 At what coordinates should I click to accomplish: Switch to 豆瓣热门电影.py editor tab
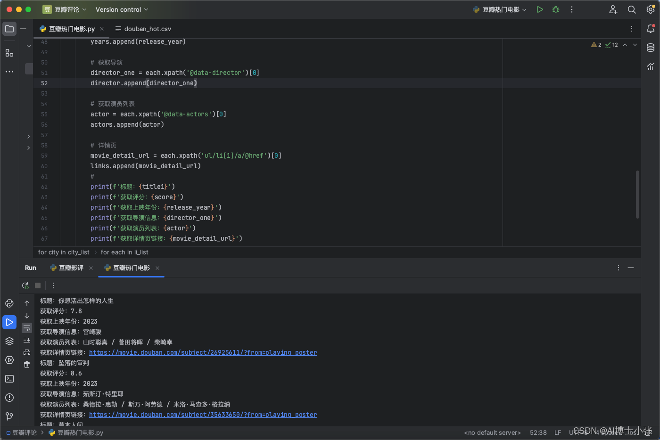(72, 29)
